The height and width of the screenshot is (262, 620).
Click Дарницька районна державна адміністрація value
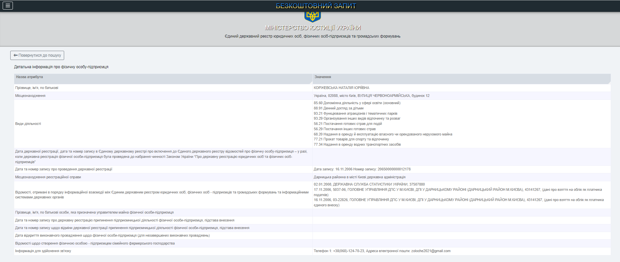pyautogui.click(x=359, y=177)
